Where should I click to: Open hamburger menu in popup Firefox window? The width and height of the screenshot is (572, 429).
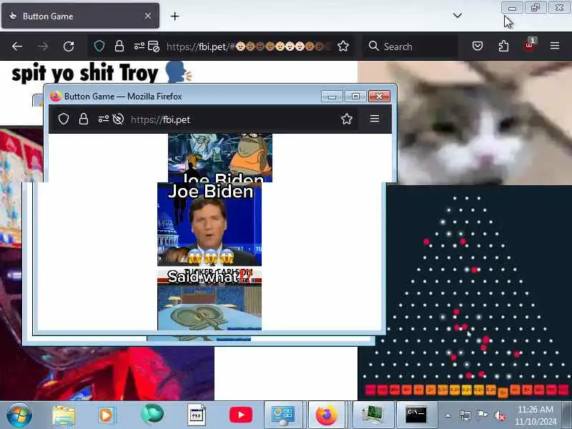click(x=375, y=119)
